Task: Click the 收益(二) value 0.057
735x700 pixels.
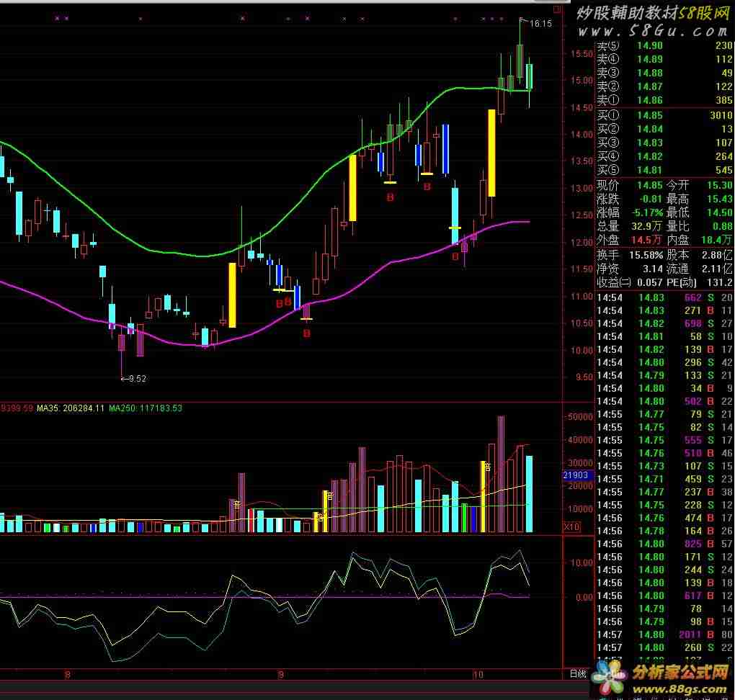Action: [x=650, y=282]
